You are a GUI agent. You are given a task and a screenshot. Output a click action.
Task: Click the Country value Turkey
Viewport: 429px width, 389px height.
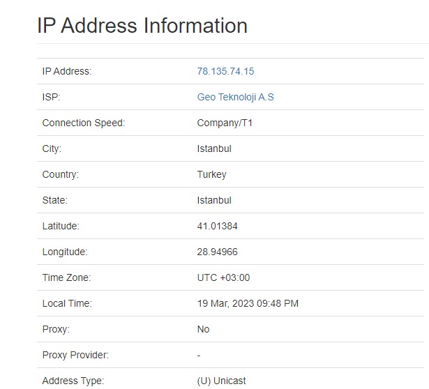pos(212,174)
